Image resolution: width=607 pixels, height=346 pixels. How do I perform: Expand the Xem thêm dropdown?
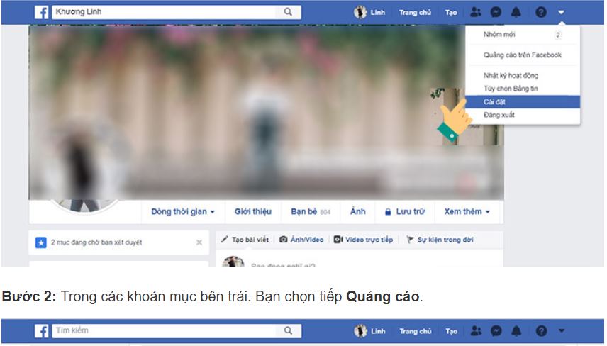pyautogui.click(x=467, y=212)
